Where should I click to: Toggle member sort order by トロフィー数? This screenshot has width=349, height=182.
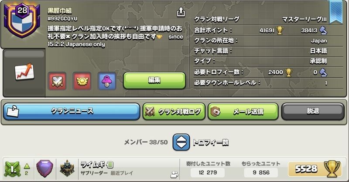click(x=181, y=142)
